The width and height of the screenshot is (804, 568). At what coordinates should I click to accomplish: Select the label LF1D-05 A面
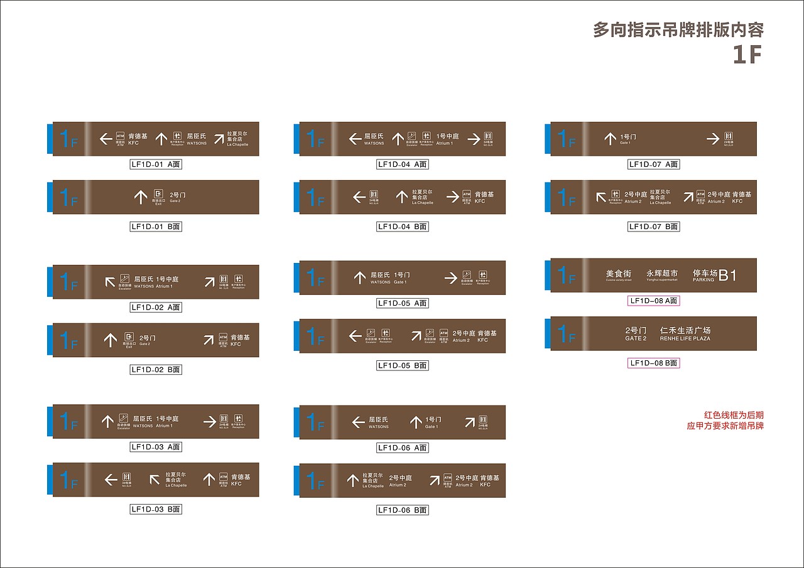click(403, 303)
